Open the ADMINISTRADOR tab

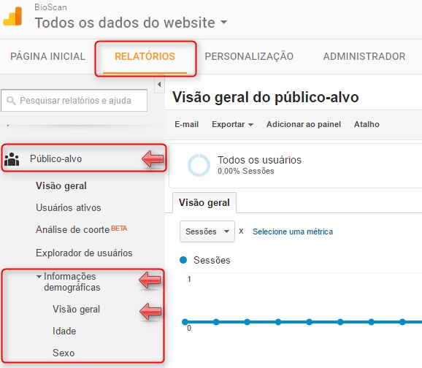364,56
